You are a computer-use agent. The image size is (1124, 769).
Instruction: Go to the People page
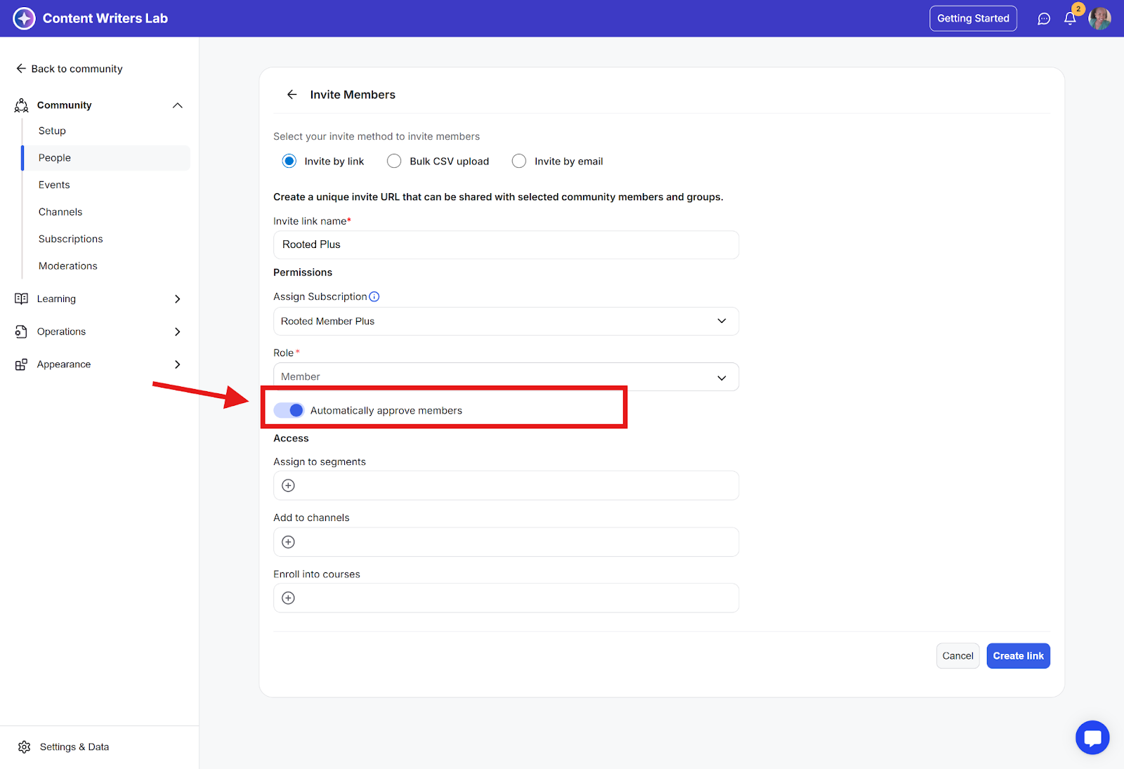pyautogui.click(x=106, y=158)
